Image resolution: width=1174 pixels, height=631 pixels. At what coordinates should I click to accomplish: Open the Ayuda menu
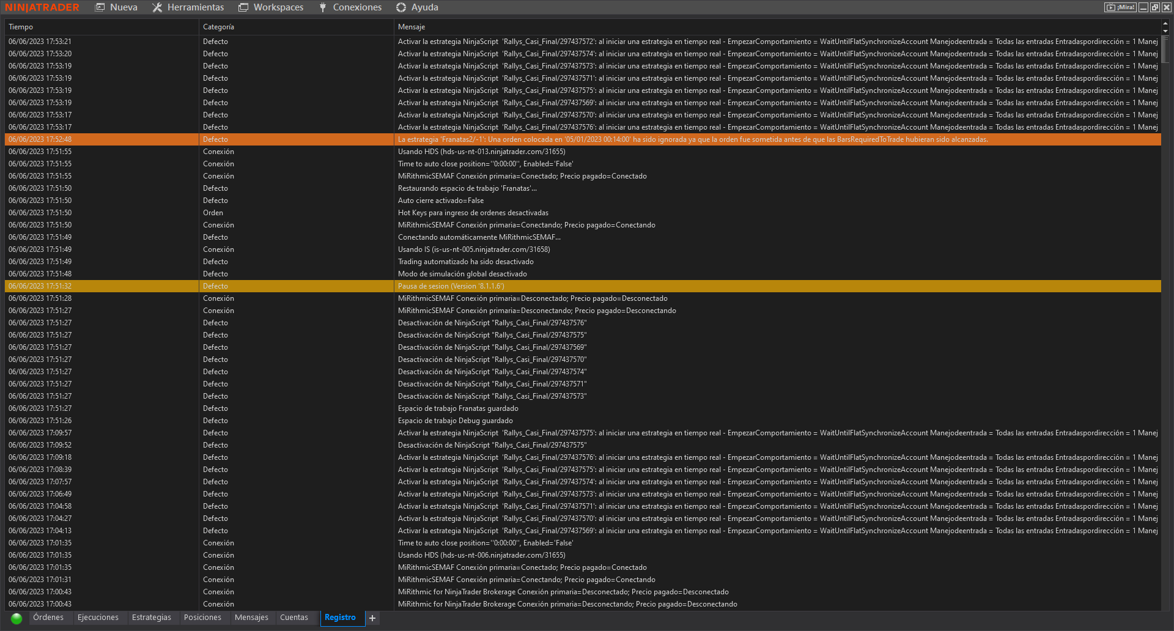click(x=417, y=7)
